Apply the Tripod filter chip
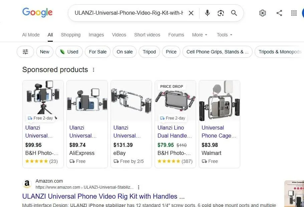This screenshot has height=207, width=304. coord(149,52)
